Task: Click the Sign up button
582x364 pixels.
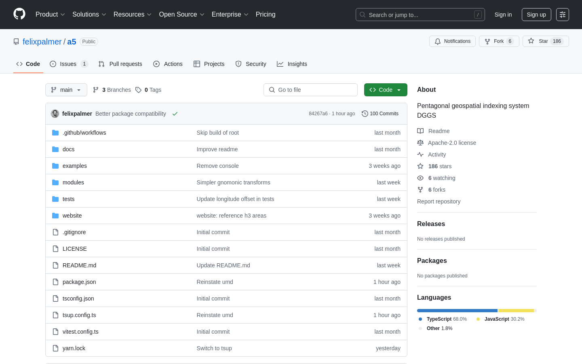Action: pyautogui.click(x=536, y=15)
